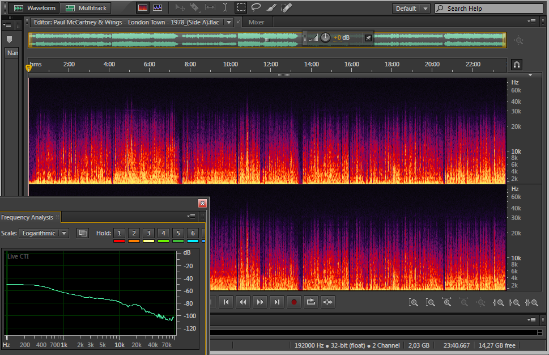549x355 pixels.
Task: Select the Spot Healing Brush tool
Action: tap(287, 8)
